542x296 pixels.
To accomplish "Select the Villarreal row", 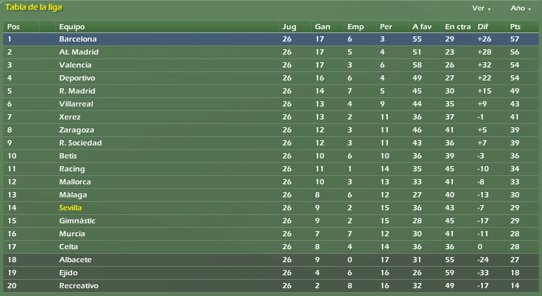I will (x=271, y=104).
